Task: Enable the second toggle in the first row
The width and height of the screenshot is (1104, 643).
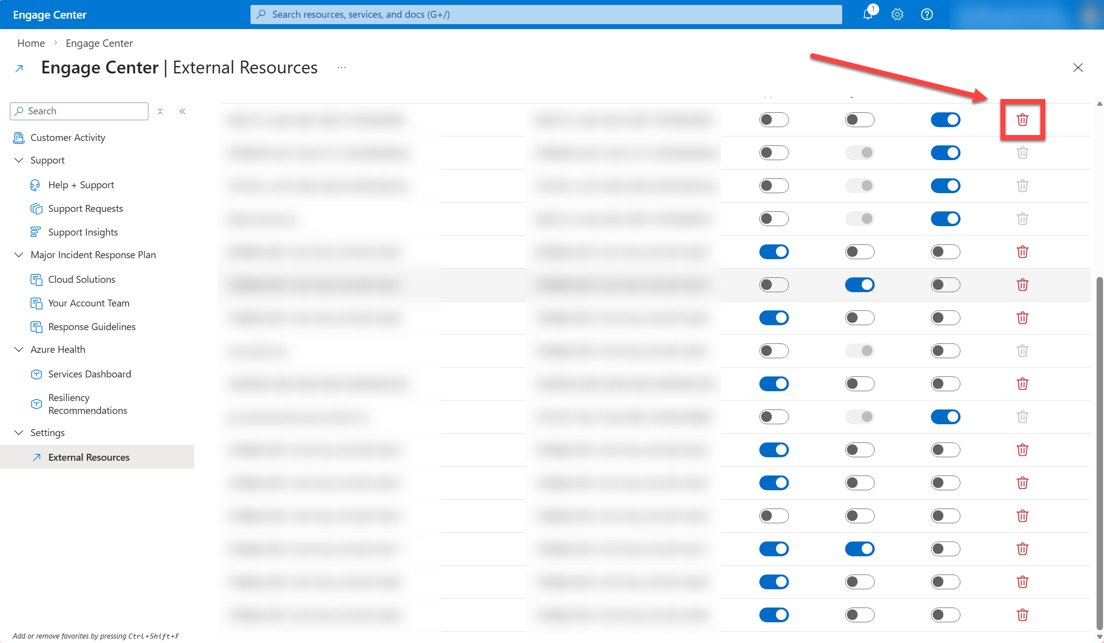Action: [860, 120]
